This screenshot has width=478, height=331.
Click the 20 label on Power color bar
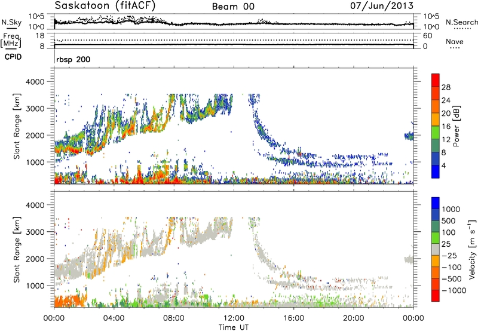pyautogui.click(x=446, y=114)
